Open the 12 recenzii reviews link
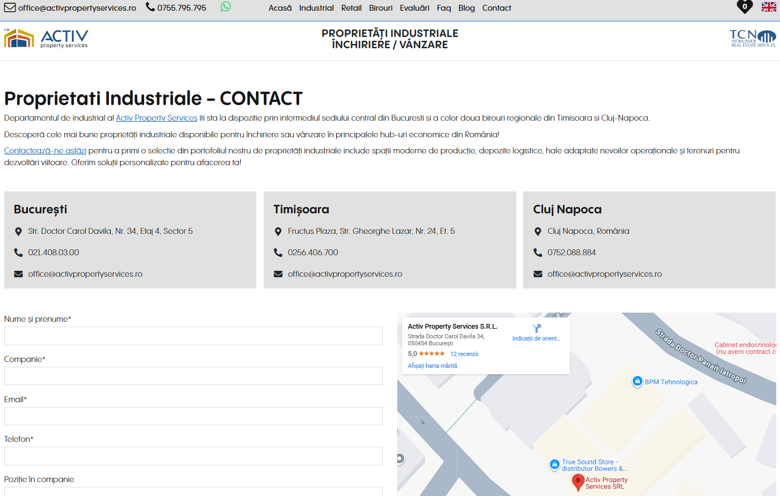 tap(464, 354)
